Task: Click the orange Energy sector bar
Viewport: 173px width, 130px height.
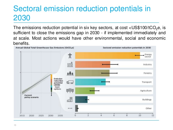Action: (107, 56)
